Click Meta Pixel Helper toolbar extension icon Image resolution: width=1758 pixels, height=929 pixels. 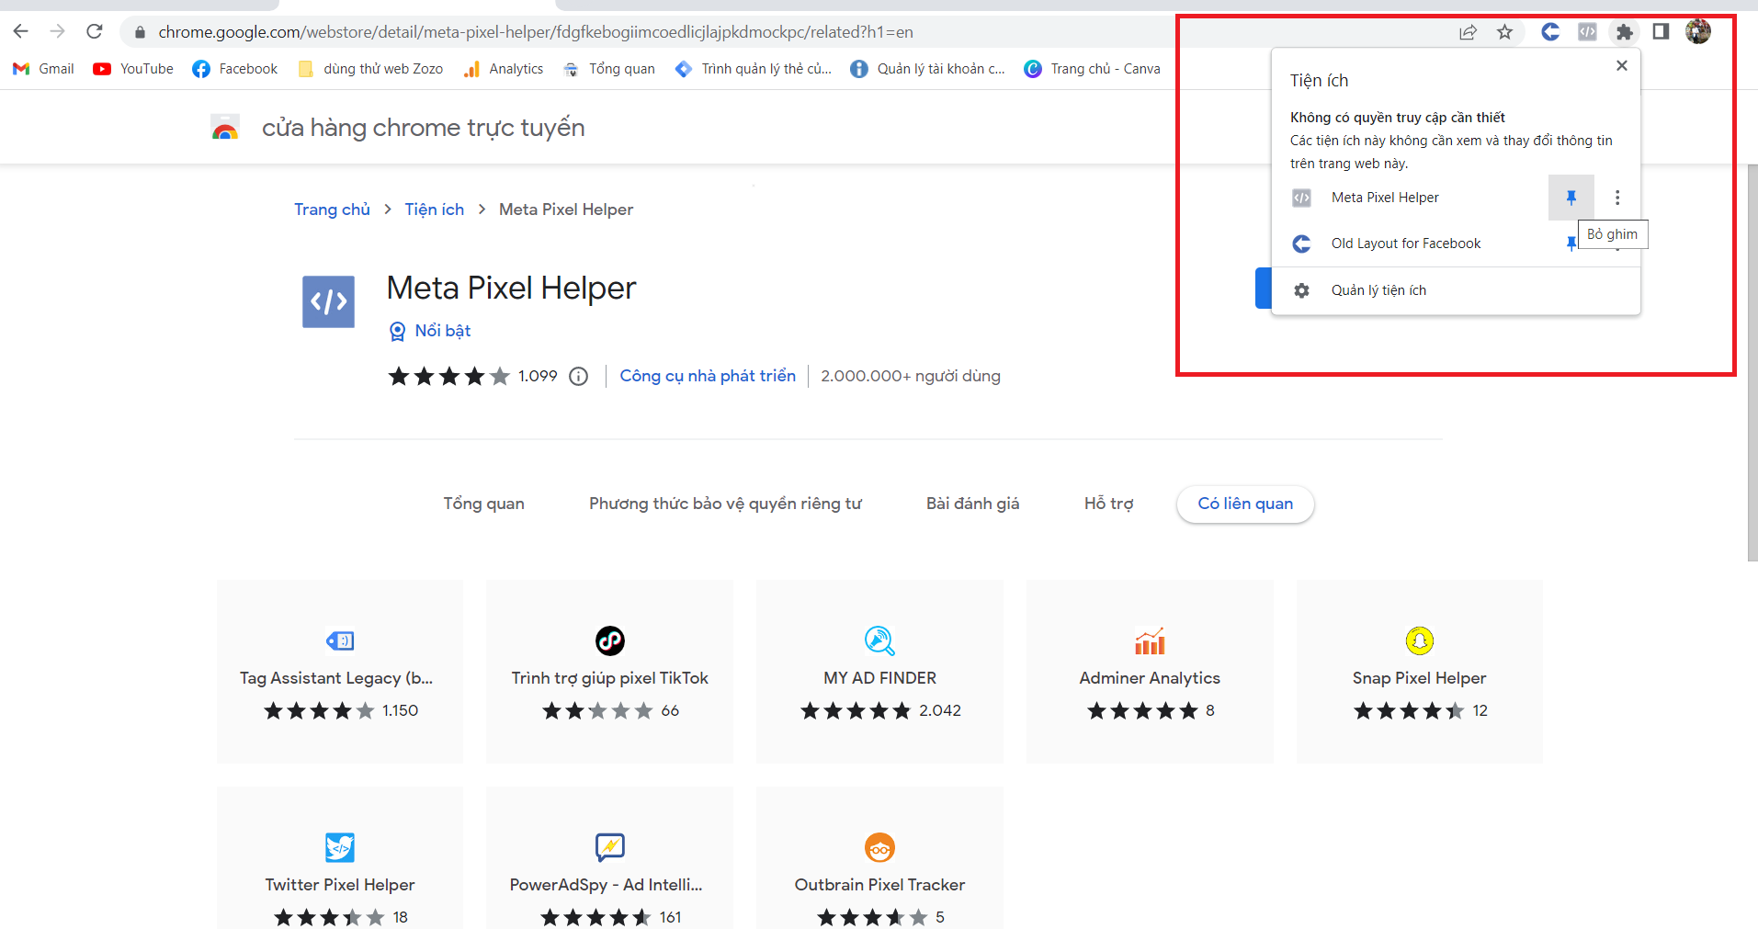pyautogui.click(x=1587, y=32)
